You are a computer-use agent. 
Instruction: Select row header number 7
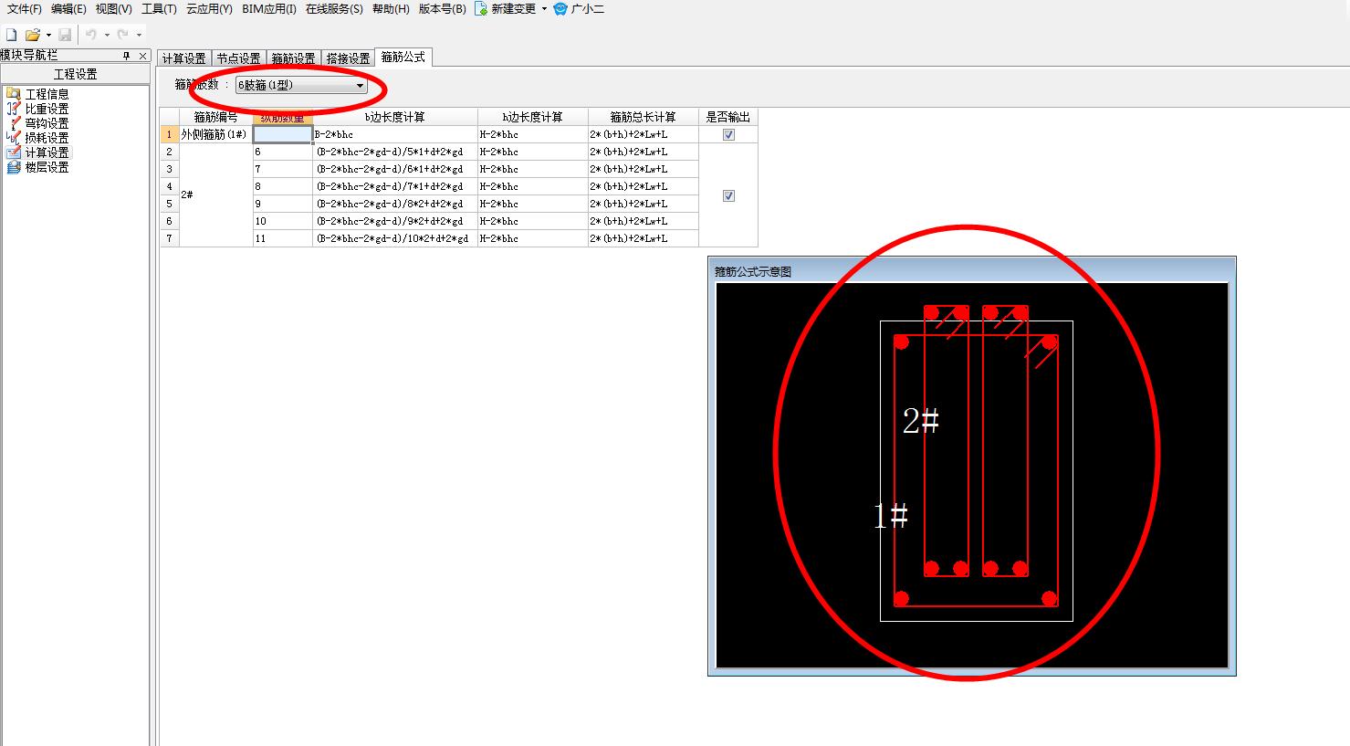click(169, 238)
